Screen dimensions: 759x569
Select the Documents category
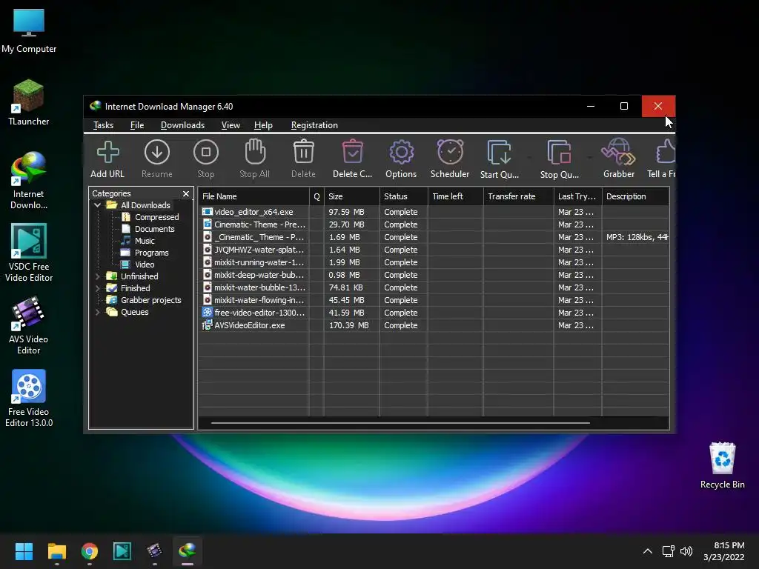pos(154,229)
